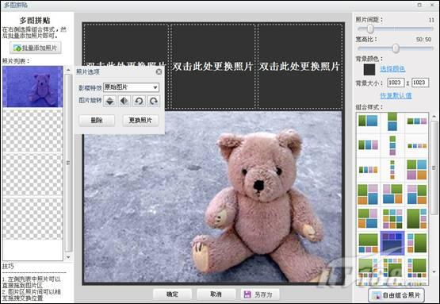Select the highlighted blue layout style
The height and width of the screenshot is (304, 440).
(392, 244)
